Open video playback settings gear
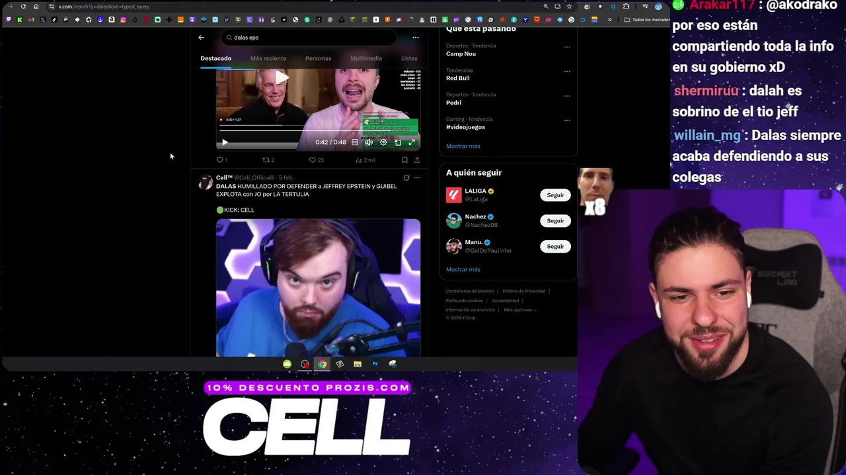 click(x=383, y=142)
